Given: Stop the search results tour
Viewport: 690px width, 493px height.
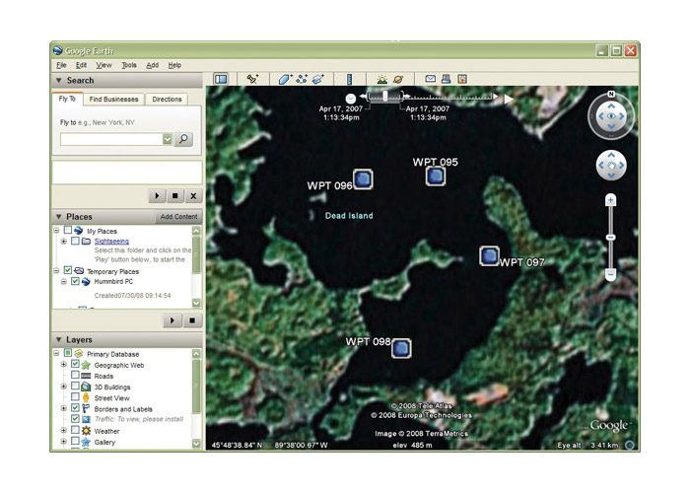Looking at the screenshot, I should (175, 196).
